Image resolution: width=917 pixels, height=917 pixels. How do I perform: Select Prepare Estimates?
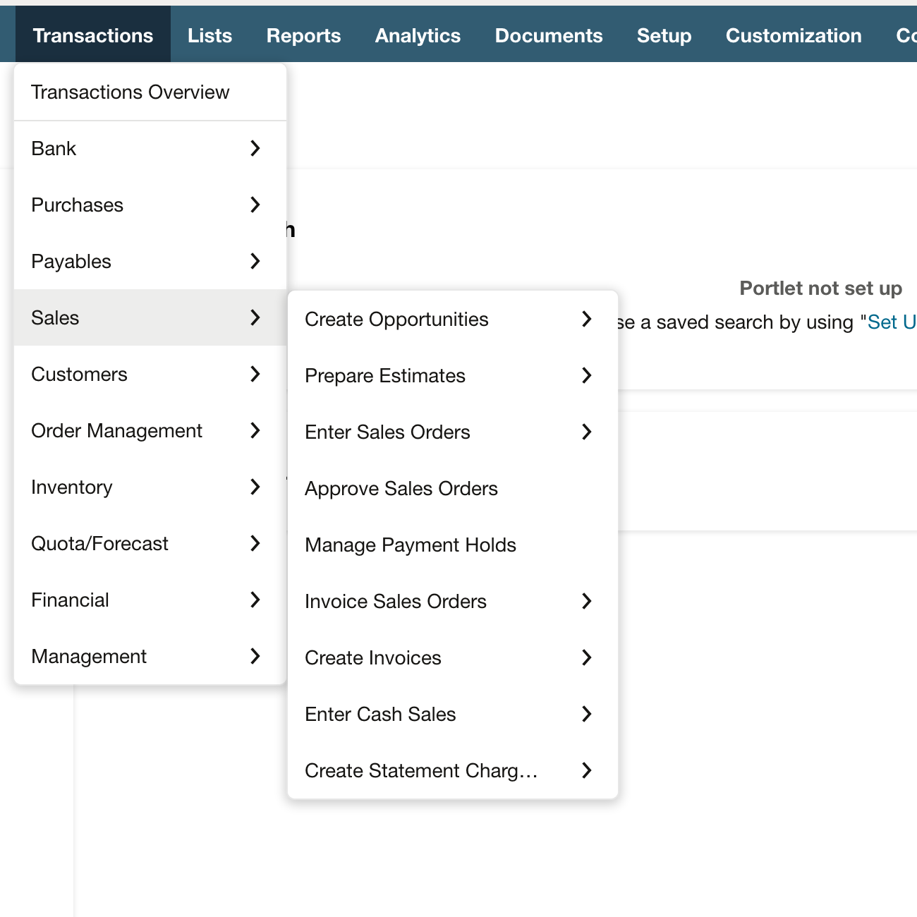coord(453,375)
